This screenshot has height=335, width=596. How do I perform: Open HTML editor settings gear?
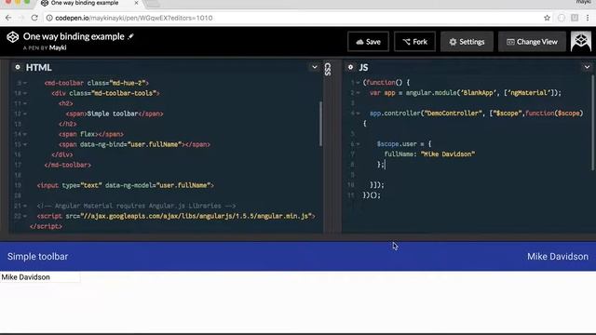(18, 67)
